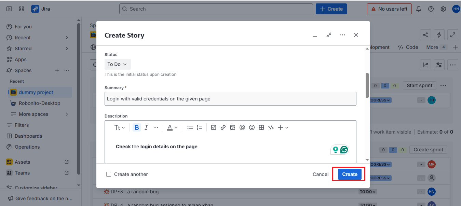
Task: Click the Share icon in the backlog header
Action: coord(425,35)
